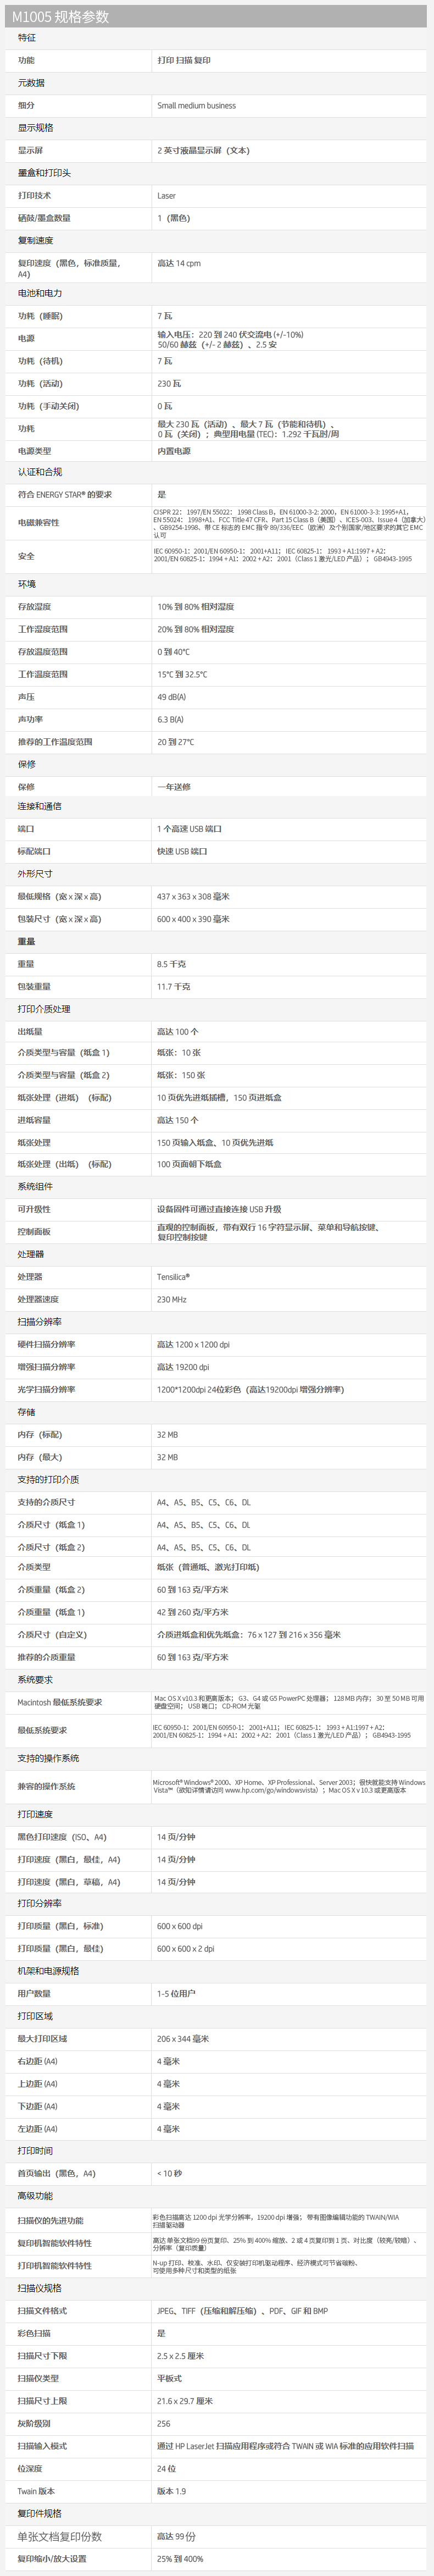Click the 230 MHz processor speed value
434x2576 pixels.
pyautogui.click(x=171, y=1300)
